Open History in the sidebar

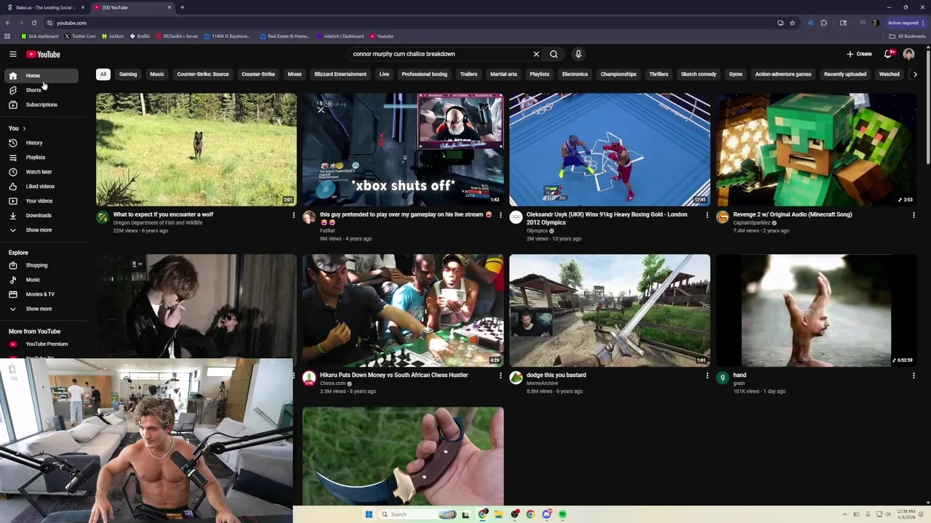[x=33, y=142]
